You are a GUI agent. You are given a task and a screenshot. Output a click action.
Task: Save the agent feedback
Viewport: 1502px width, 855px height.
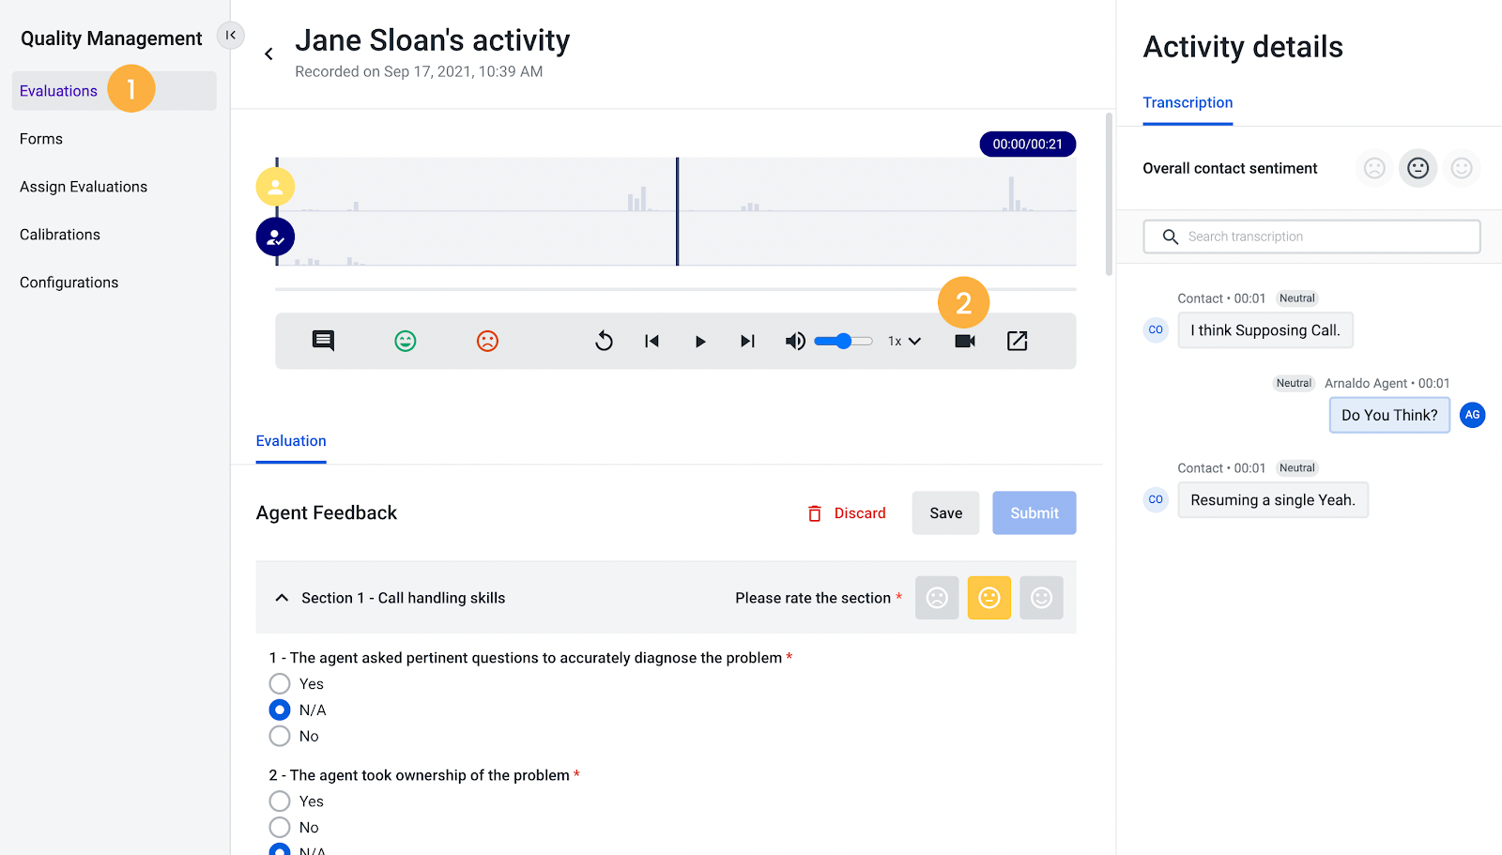coord(945,513)
